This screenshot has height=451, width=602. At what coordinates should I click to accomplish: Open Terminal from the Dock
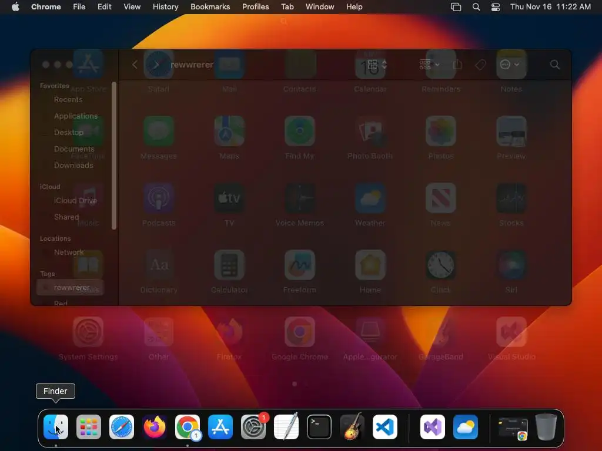click(319, 427)
